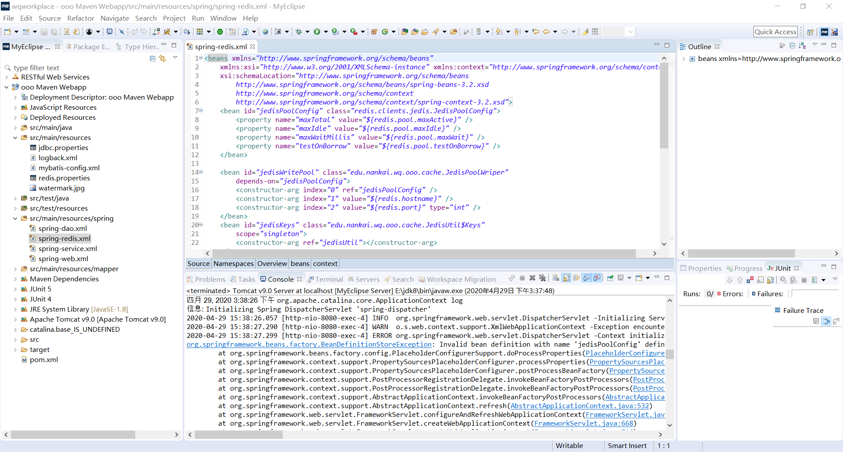Click the Last Edit Location icon
The image size is (843, 452).
click(x=536, y=32)
